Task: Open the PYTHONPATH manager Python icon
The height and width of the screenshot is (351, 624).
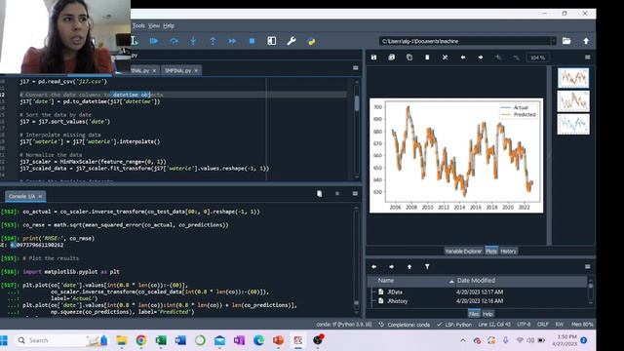Action: click(311, 41)
